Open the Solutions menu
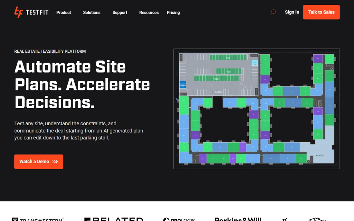354x221 pixels. coord(92,13)
